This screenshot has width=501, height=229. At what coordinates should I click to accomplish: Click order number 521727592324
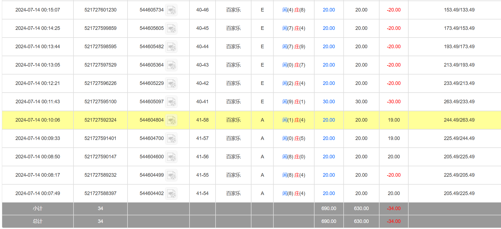pos(100,120)
